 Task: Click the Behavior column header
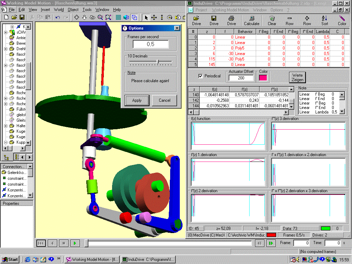[245, 32]
